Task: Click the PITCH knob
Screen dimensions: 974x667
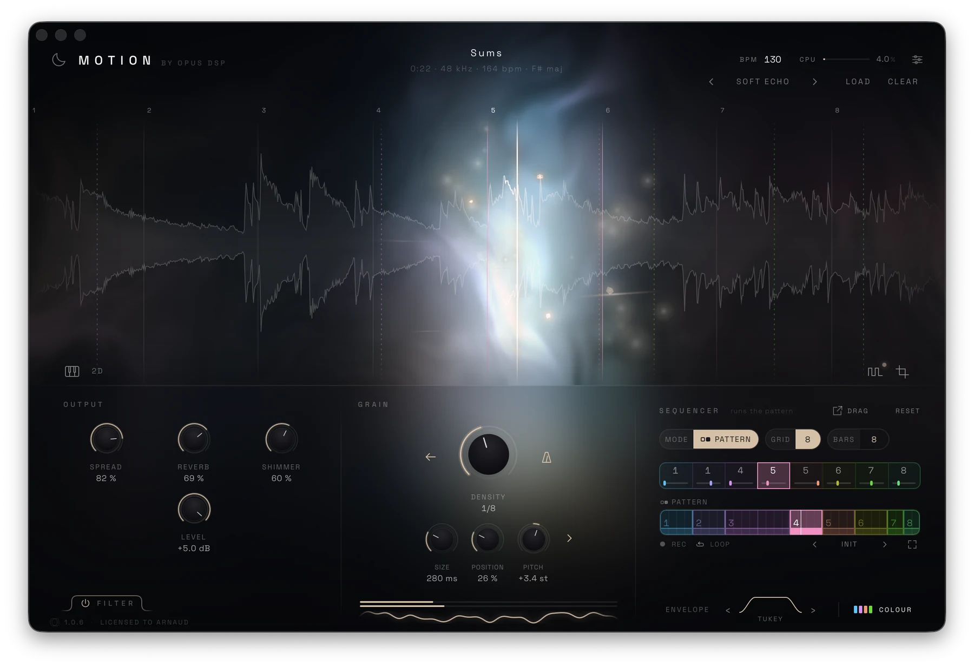Action: tap(533, 539)
